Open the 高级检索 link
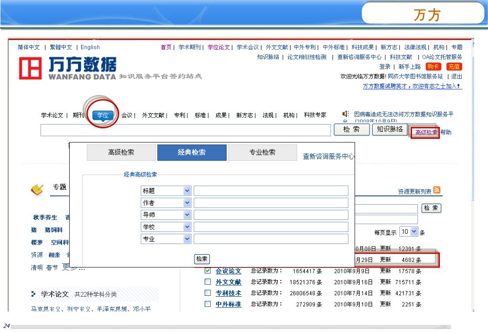Screen dimensions: 488x332 point(426,133)
